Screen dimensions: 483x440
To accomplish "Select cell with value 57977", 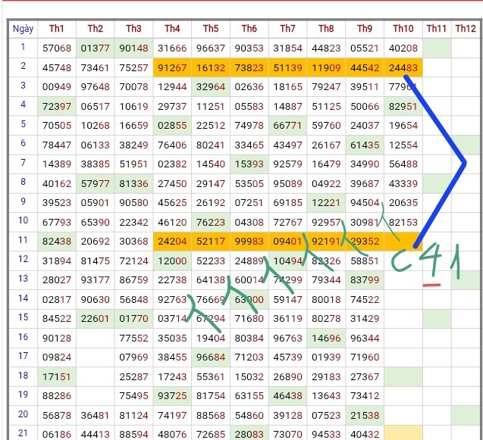I will [96, 184].
